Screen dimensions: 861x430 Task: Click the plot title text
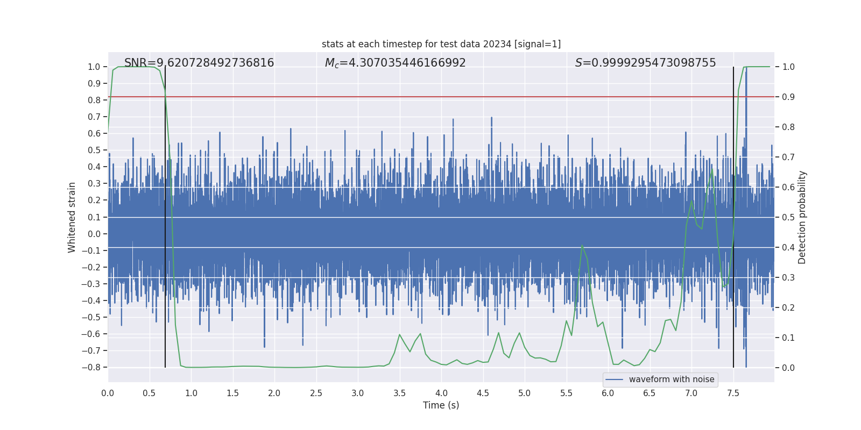point(441,44)
